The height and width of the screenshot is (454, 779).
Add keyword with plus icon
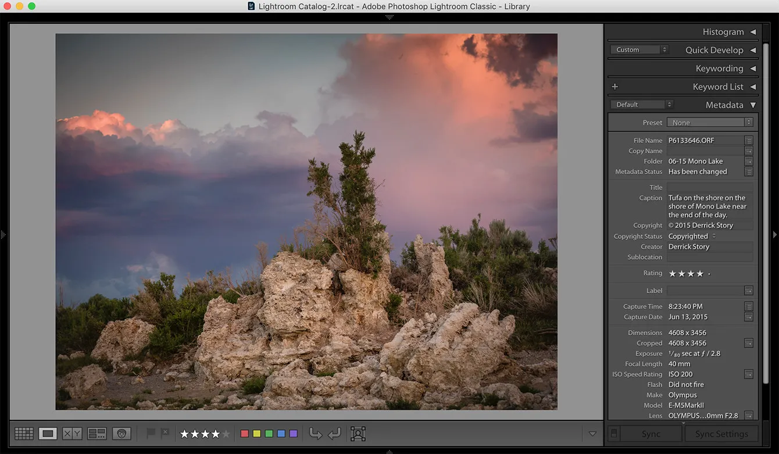pyautogui.click(x=614, y=87)
